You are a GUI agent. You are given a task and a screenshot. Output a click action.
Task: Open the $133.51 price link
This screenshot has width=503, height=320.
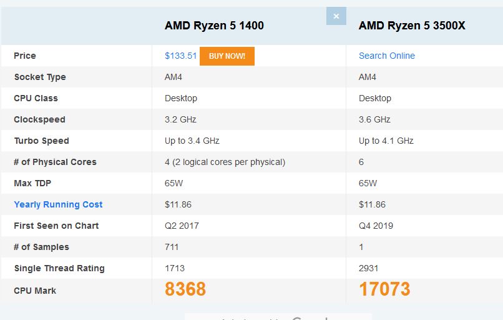180,56
